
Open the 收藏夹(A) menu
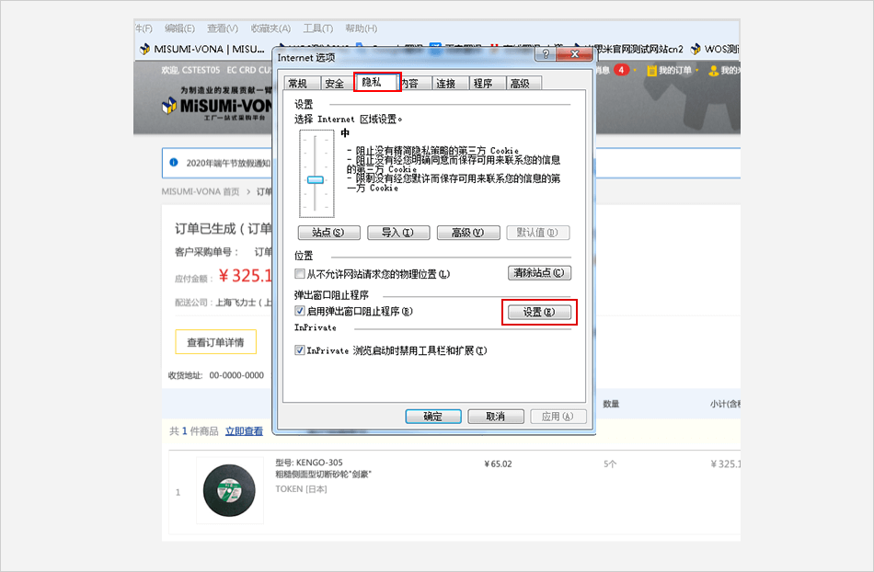pyautogui.click(x=270, y=29)
